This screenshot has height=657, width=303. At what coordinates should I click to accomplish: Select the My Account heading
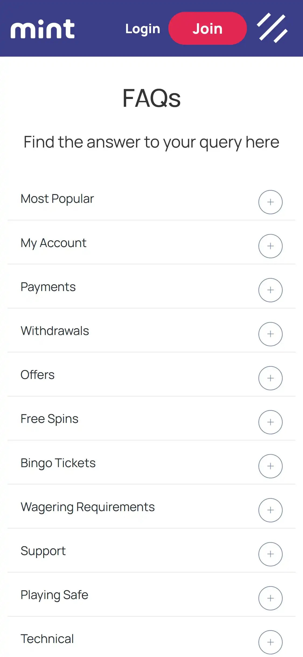pyautogui.click(x=54, y=243)
